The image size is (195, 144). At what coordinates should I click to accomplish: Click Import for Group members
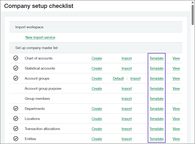[x=126, y=99]
